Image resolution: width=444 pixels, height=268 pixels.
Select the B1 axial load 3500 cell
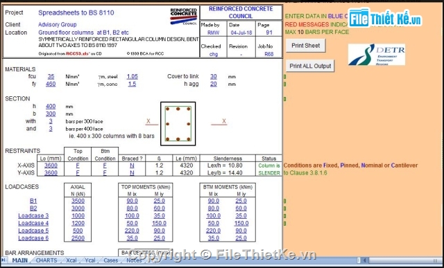point(78,201)
